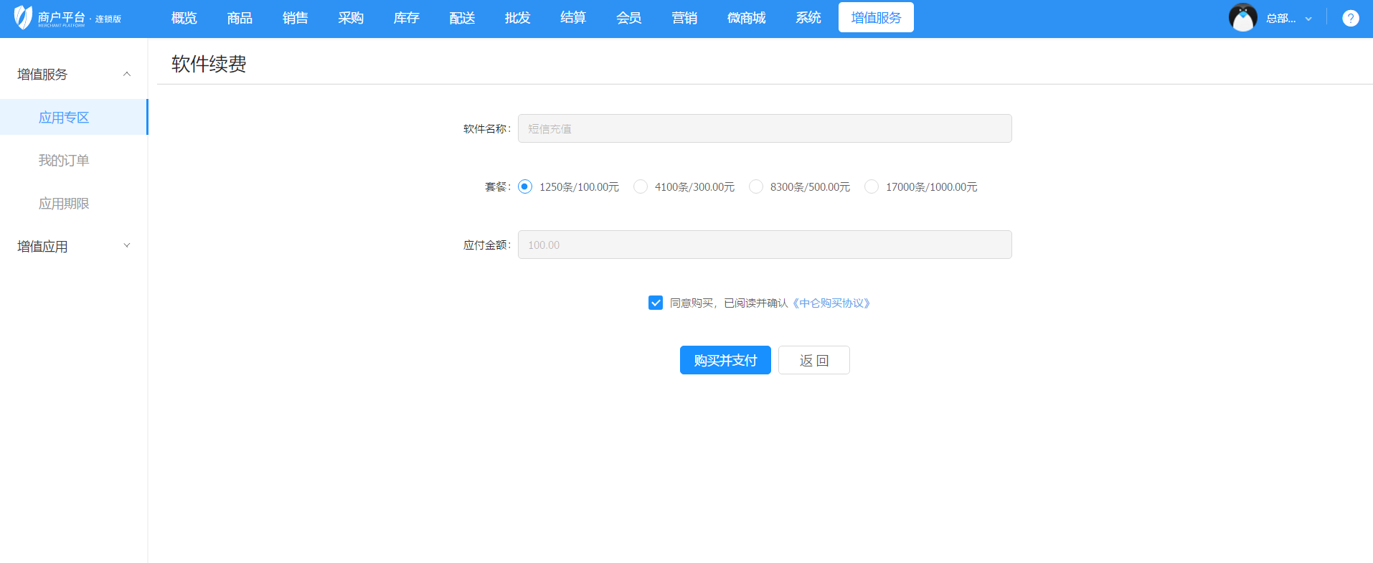
Task: Click the 软件名称 input field
Action: coord(764,129)
